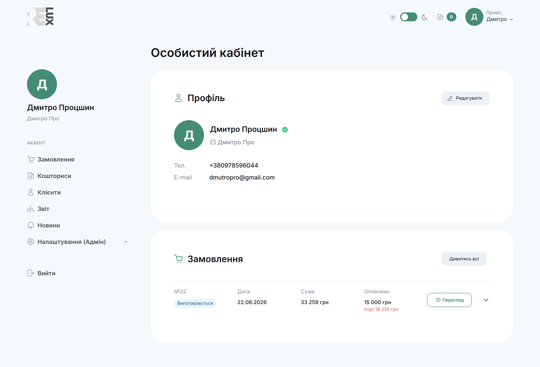Click the Relux logo
The height and width of the screenshot is (367, 540).
coord(40,17)
